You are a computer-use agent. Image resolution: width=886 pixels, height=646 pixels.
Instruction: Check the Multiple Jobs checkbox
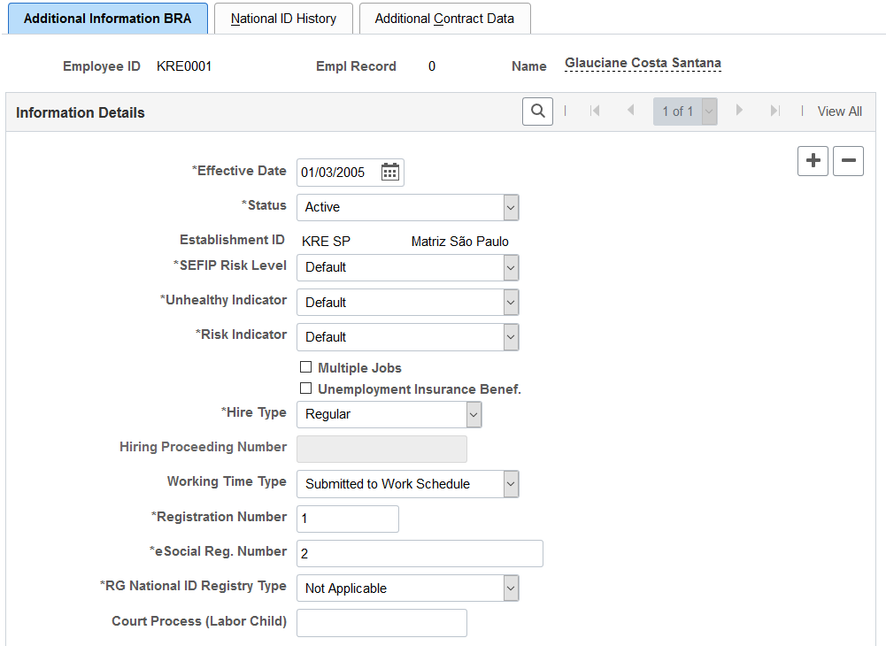click(305, 367)
